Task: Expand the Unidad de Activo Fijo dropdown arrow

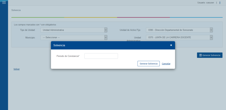Action: pos(211,30)
